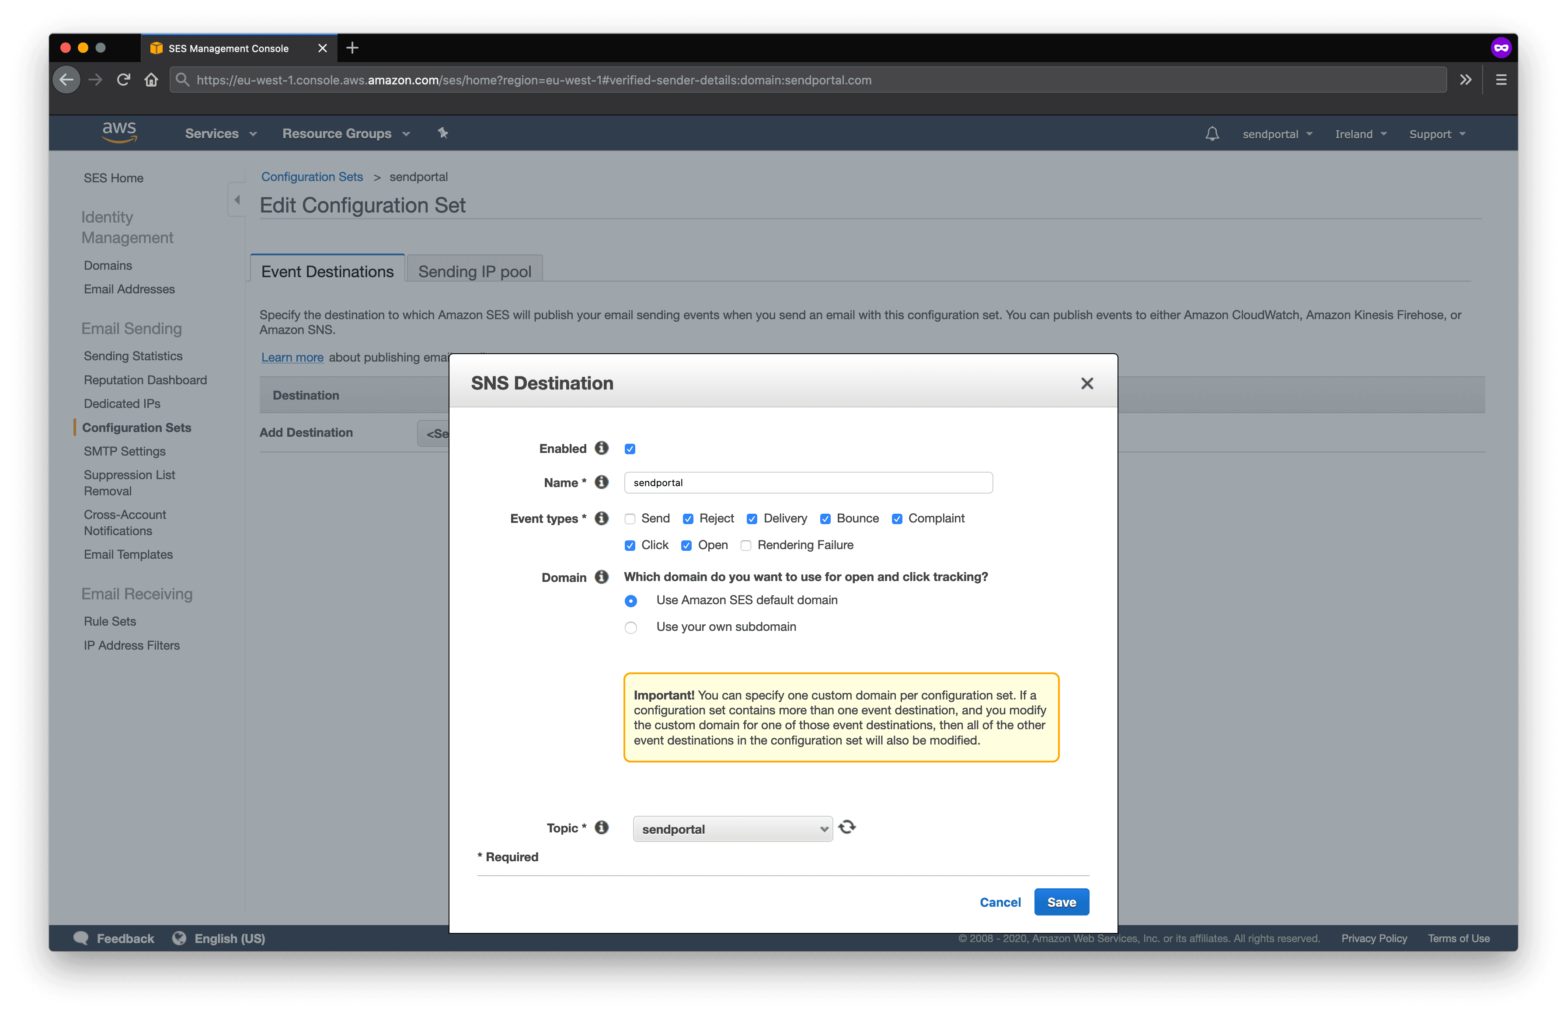Click the Feedback speech bubble icon

81,938
